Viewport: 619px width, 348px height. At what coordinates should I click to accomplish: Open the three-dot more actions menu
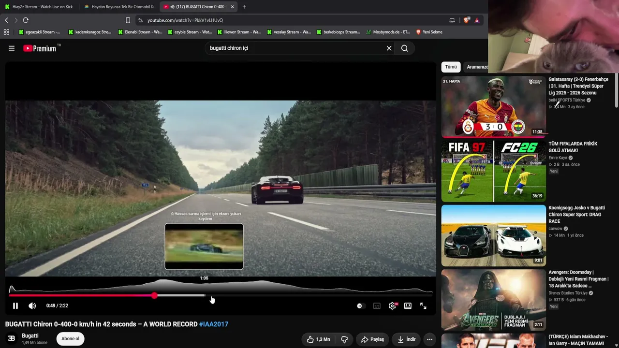[x=429, y=339]
